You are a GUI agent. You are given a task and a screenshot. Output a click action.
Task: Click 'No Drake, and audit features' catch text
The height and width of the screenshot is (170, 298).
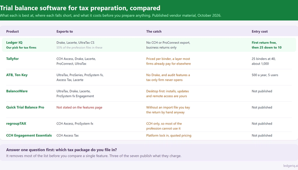click(168, 77)
